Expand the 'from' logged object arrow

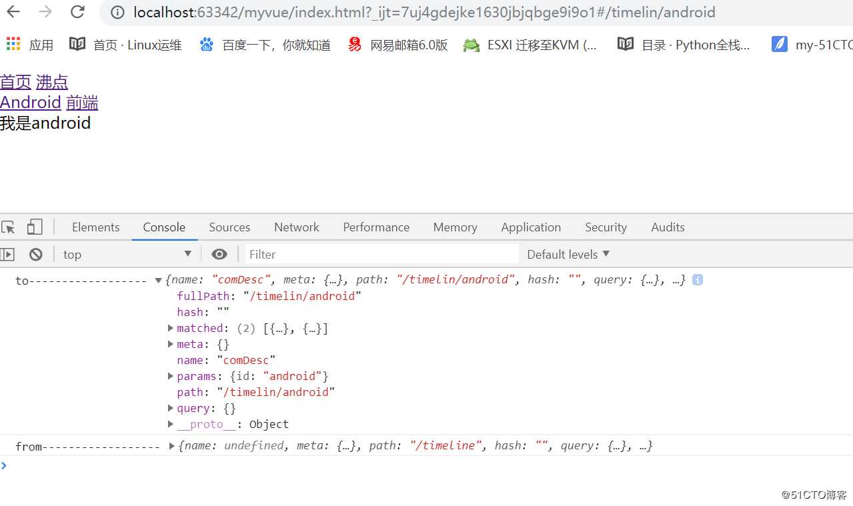click(x=172, y=446)
